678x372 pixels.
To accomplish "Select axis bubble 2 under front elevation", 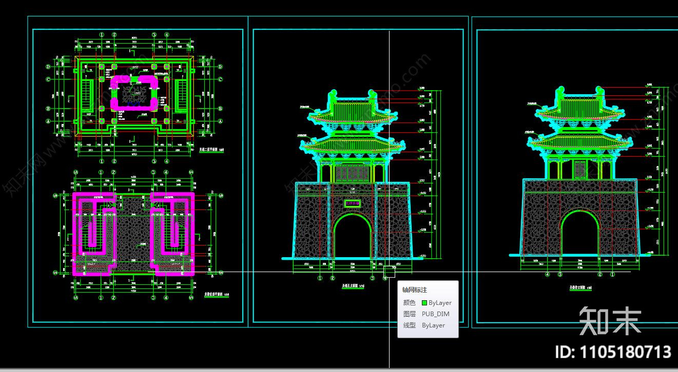I will point(333,278).
